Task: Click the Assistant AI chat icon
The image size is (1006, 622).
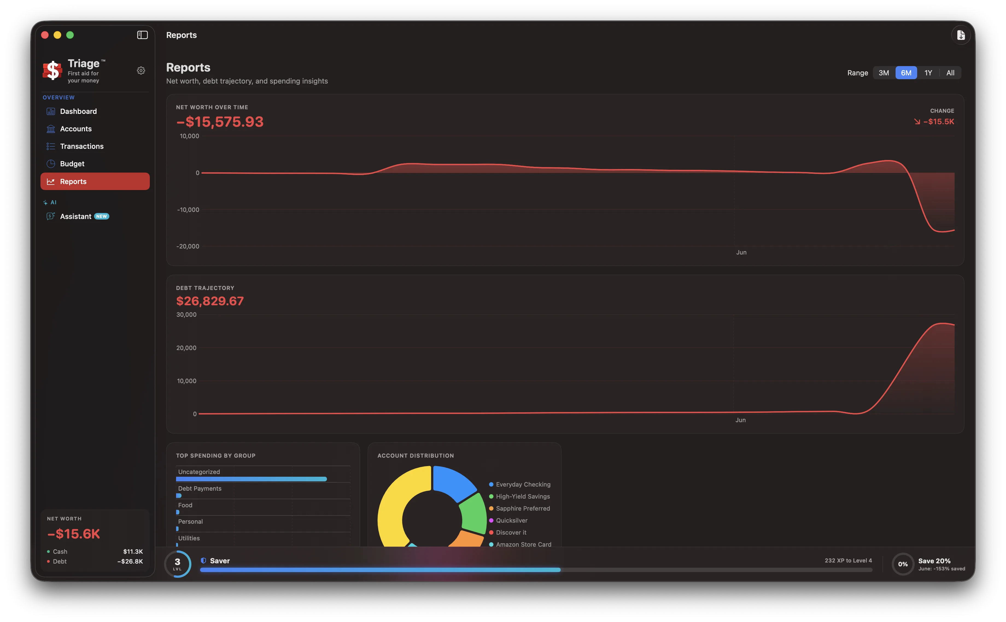Action: [x=51, y=216]
